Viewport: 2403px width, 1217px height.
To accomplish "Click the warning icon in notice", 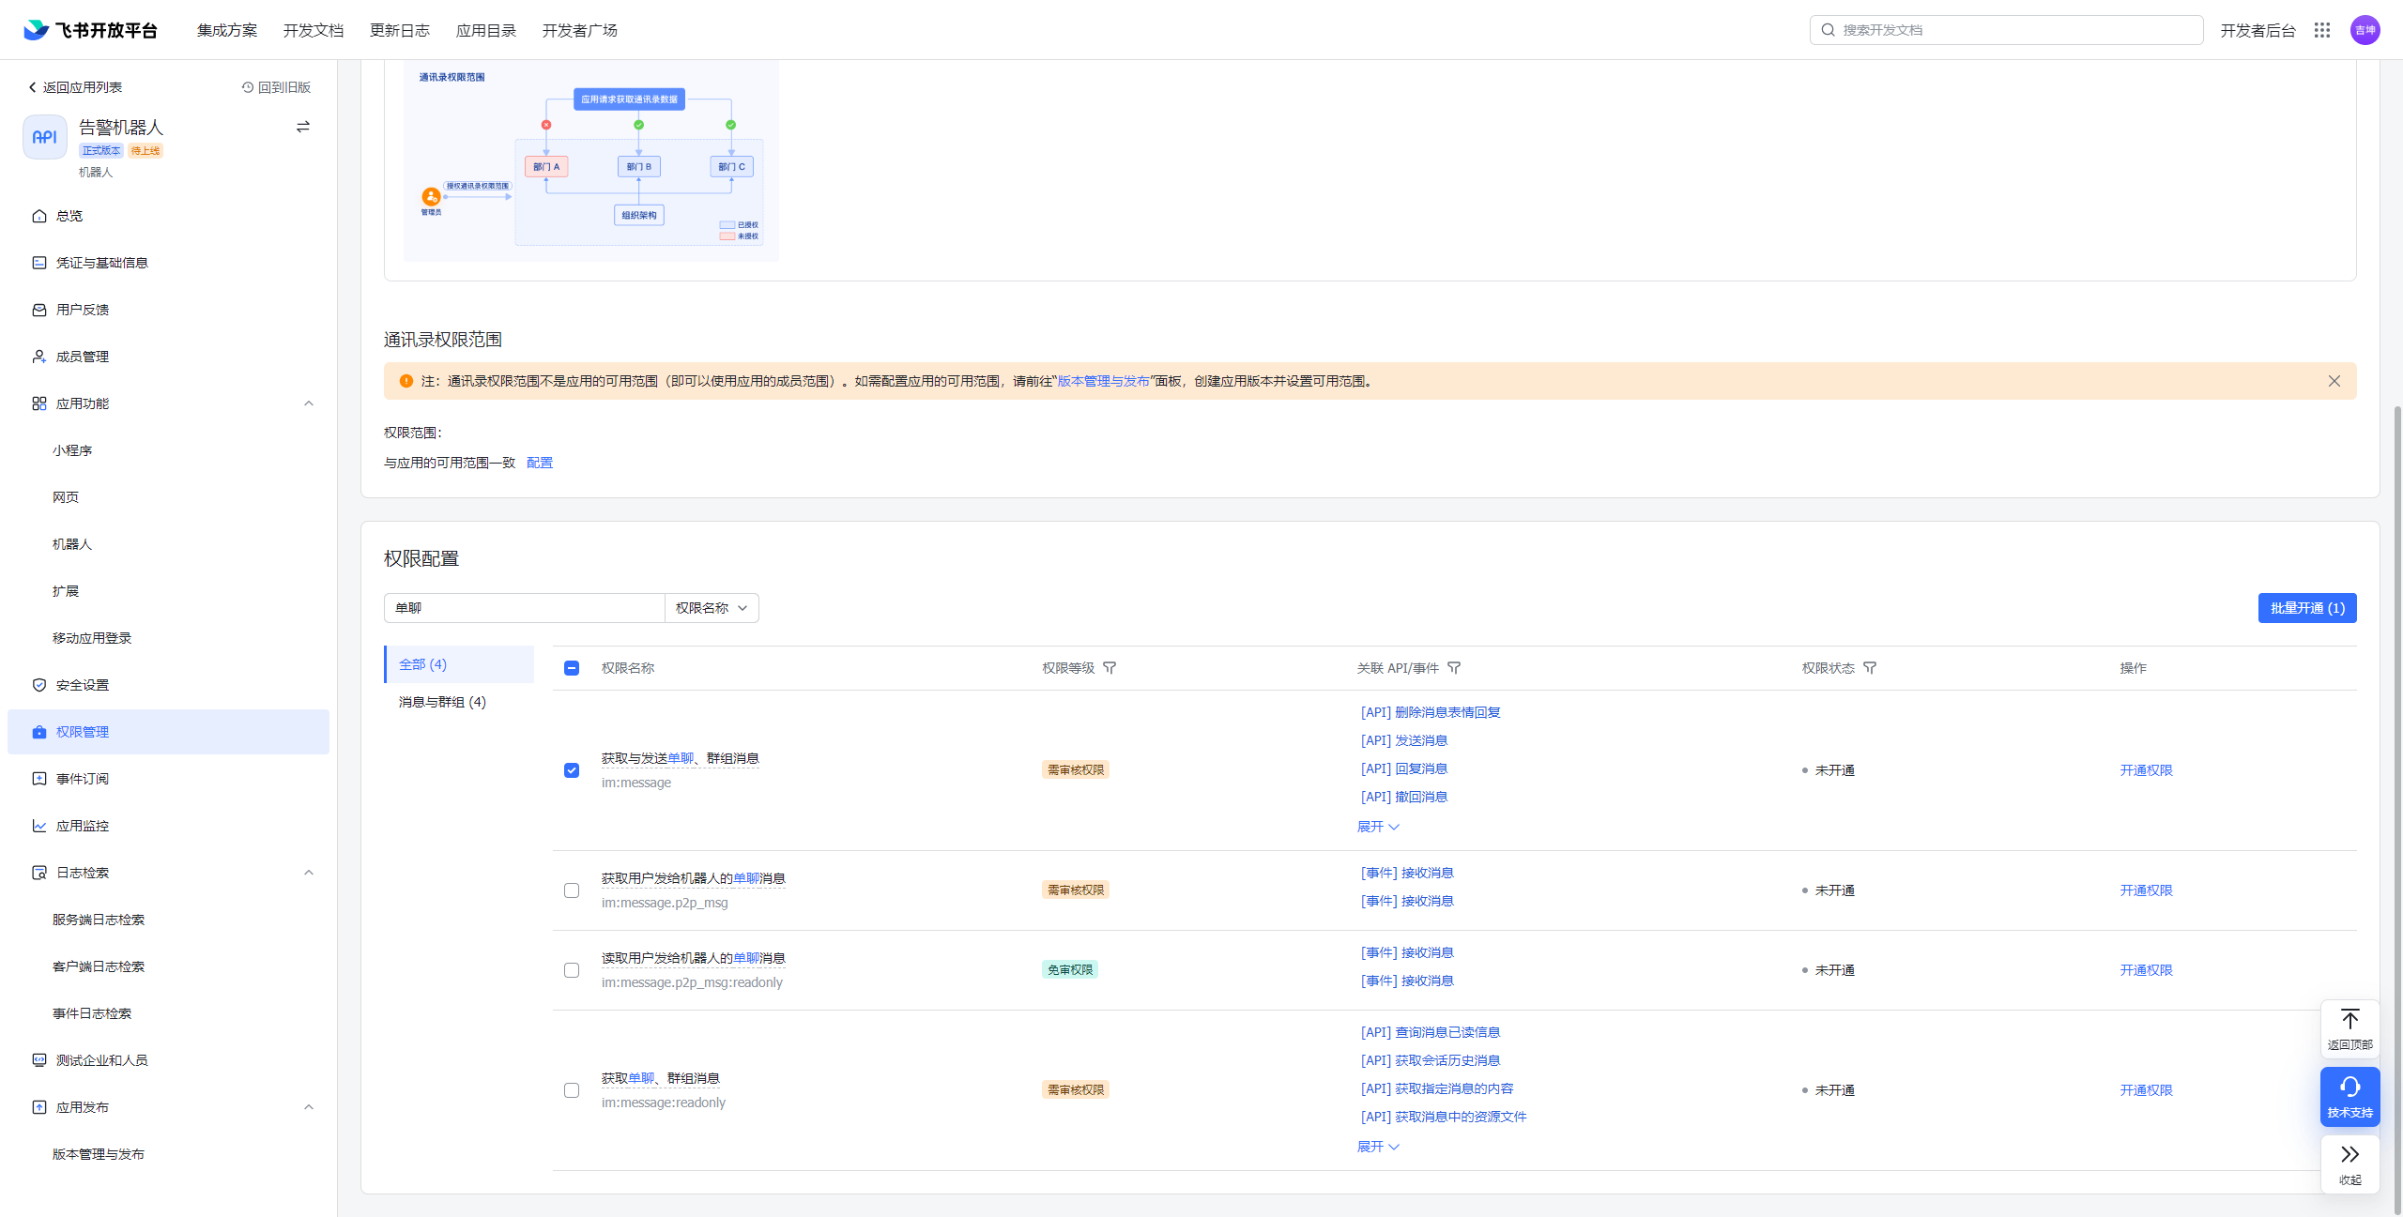I will (406, 381).
